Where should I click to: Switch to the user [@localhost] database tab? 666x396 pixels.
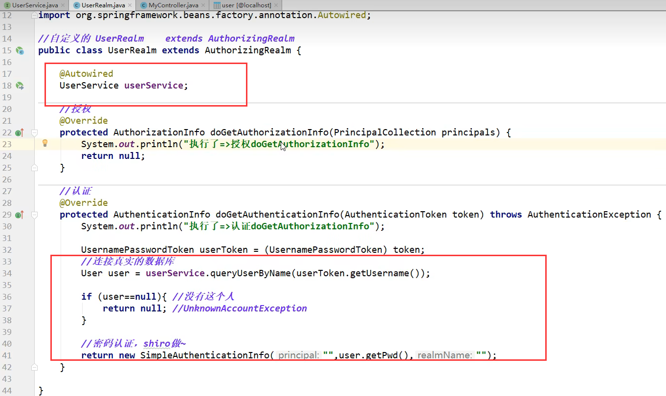tap(246, 5)
